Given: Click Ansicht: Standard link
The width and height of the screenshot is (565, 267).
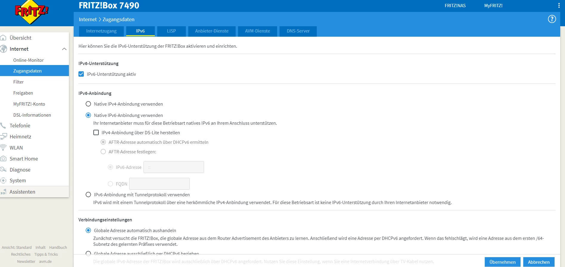Looking at the screenshot, I should click(17, 247).
